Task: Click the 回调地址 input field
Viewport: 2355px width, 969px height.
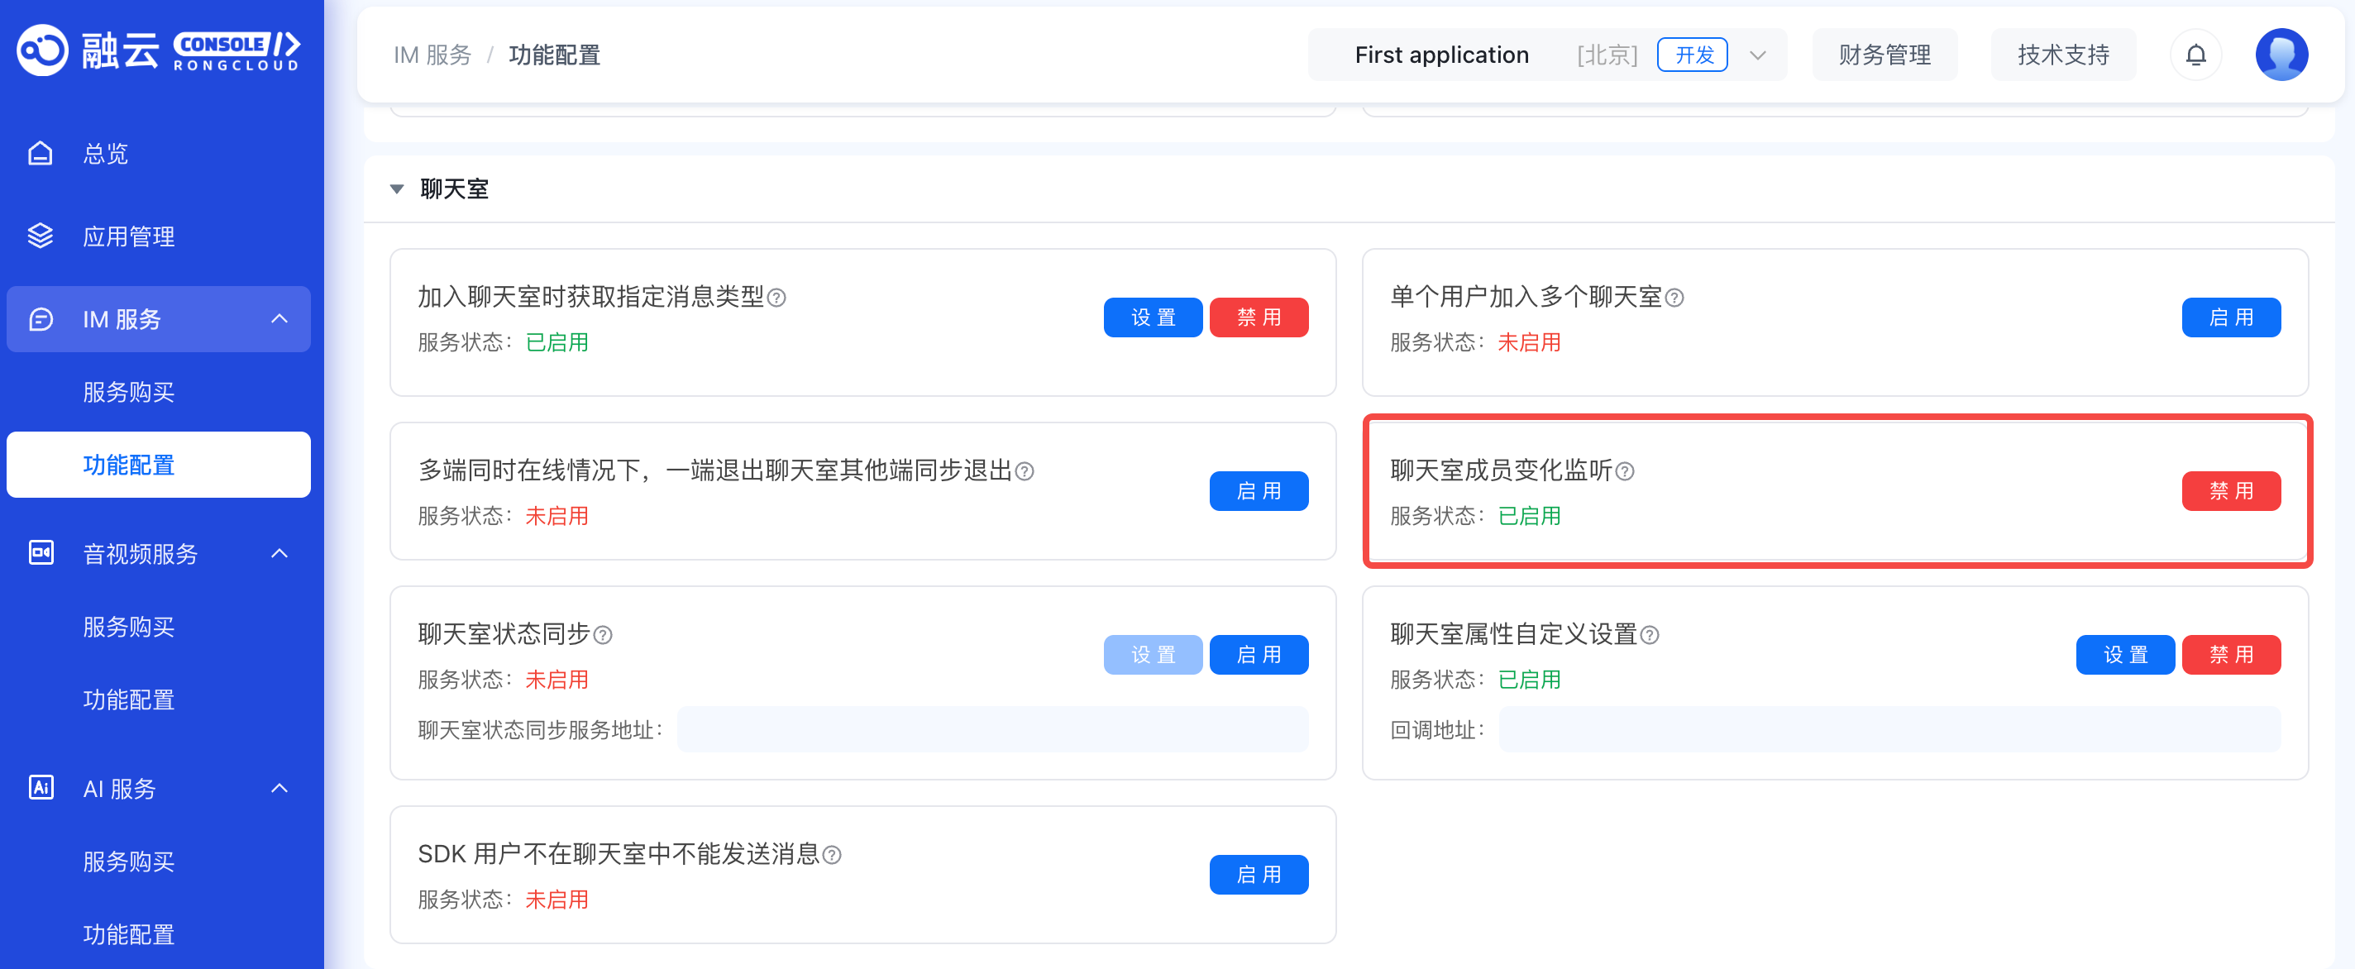Action: [x=1889, y=729]
